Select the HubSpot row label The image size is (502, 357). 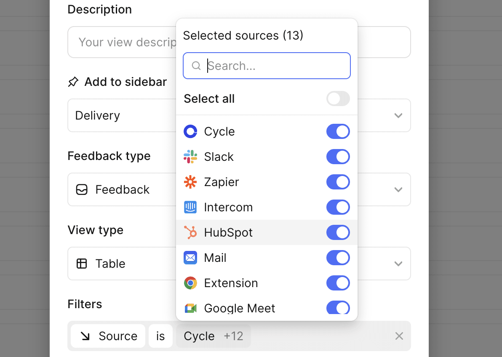[228, 232]
